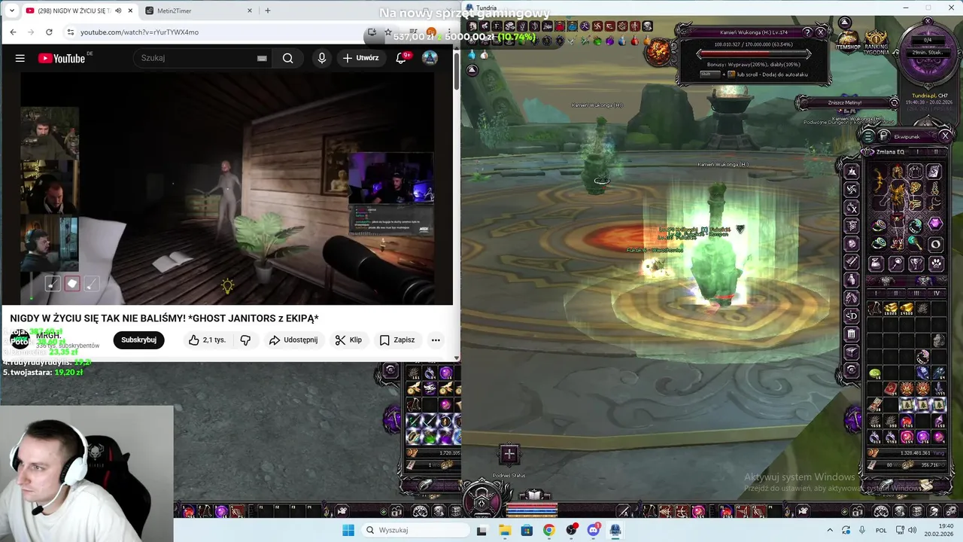Click inside the YouTube video player
Image resolution: width=963 pixels, height=542 pixels.
226,188
